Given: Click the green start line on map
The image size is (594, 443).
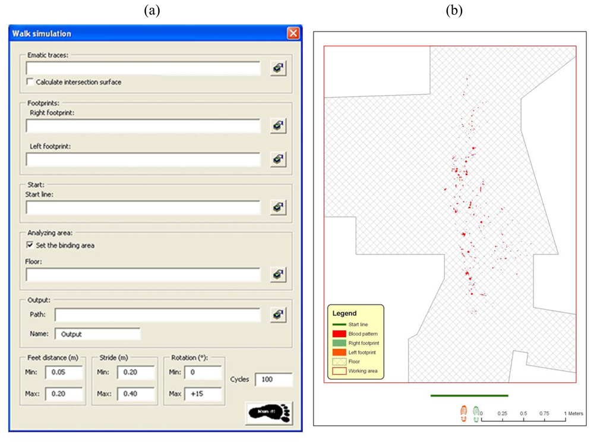Looking at the screenshot, I should pos(469,395).
